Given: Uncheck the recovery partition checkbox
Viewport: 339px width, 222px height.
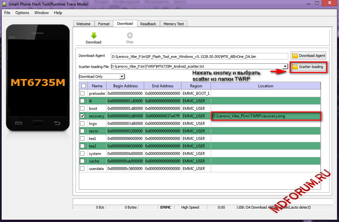Looking at the screenshot, I should [x=82, y=116].
